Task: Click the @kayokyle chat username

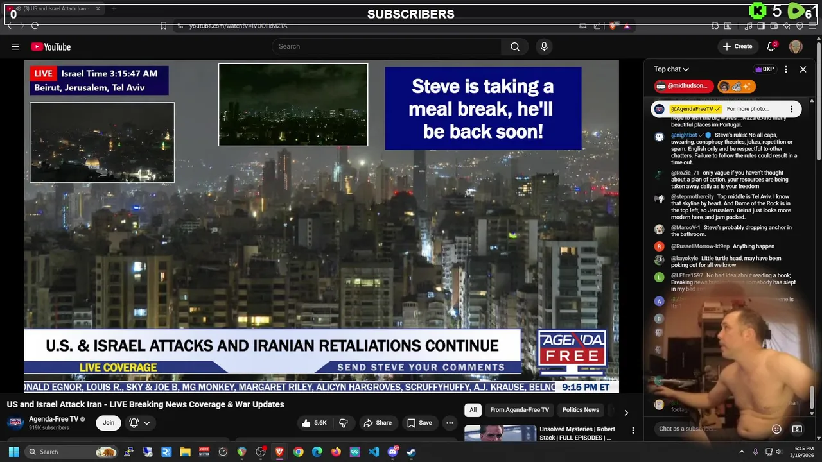Action: click(x=685, y=259)
